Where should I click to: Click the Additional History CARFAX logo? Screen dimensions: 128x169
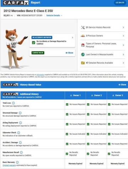point(11,94)
